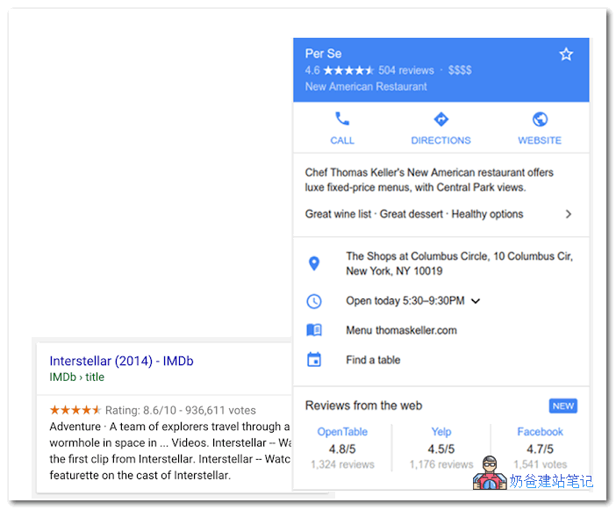Click the 4.7/5 Facebook score

coord(541,449)
